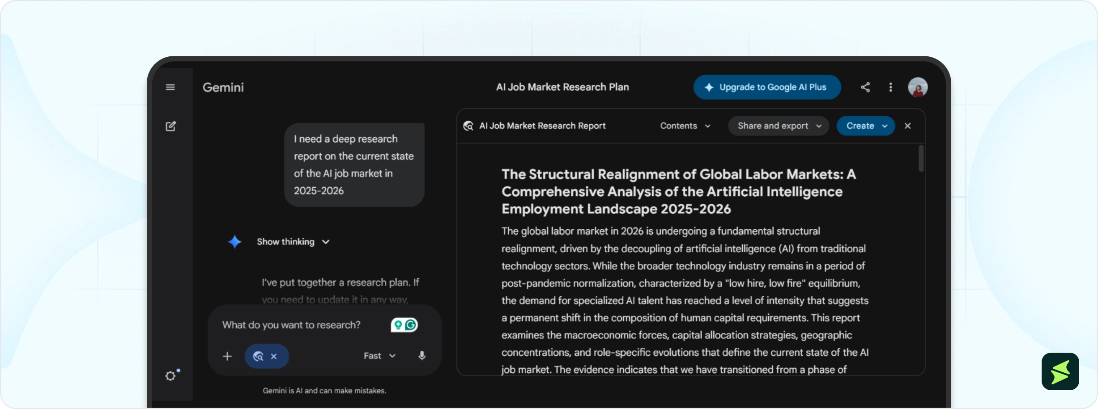1098x409 pixels.
Task: Click the Gemini sparkle icon
Action: pyautogui.click(x=234, y=242)
